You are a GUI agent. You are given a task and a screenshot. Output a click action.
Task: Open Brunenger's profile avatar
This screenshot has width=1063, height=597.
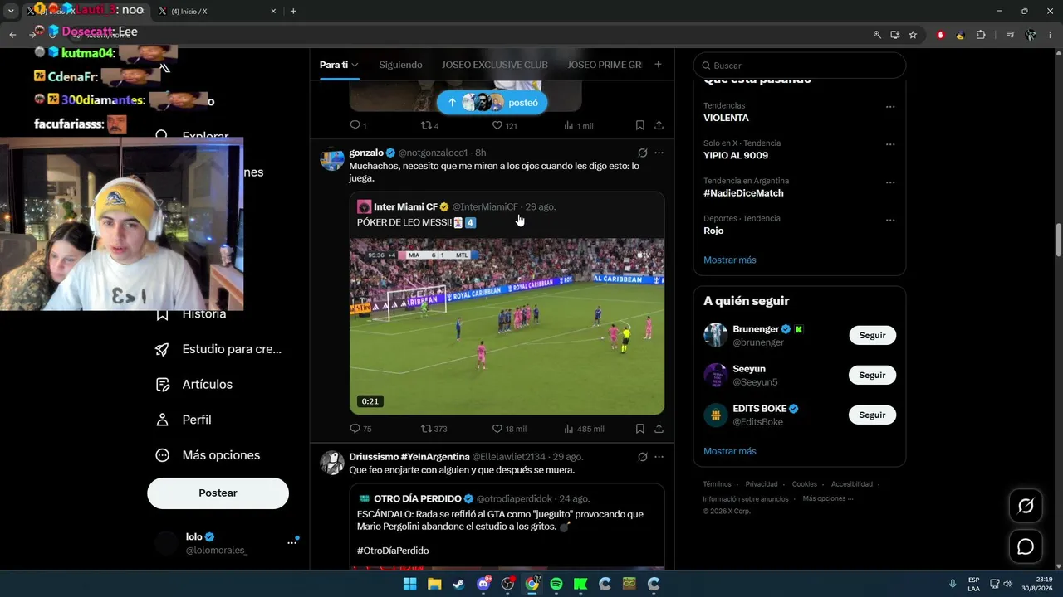click(x=716, y=335)
